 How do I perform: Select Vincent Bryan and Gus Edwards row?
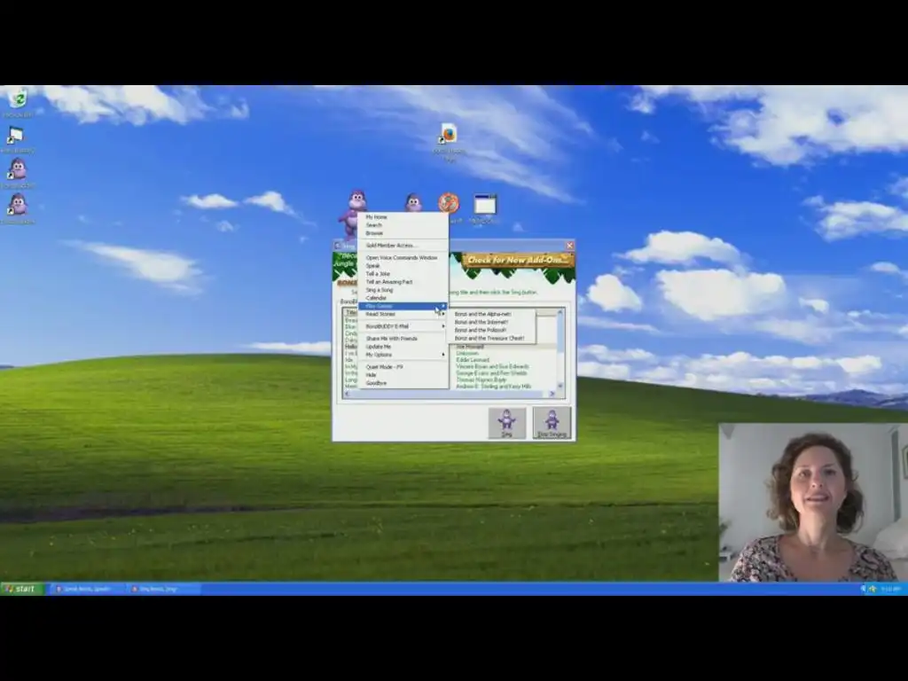pos(492,366)
